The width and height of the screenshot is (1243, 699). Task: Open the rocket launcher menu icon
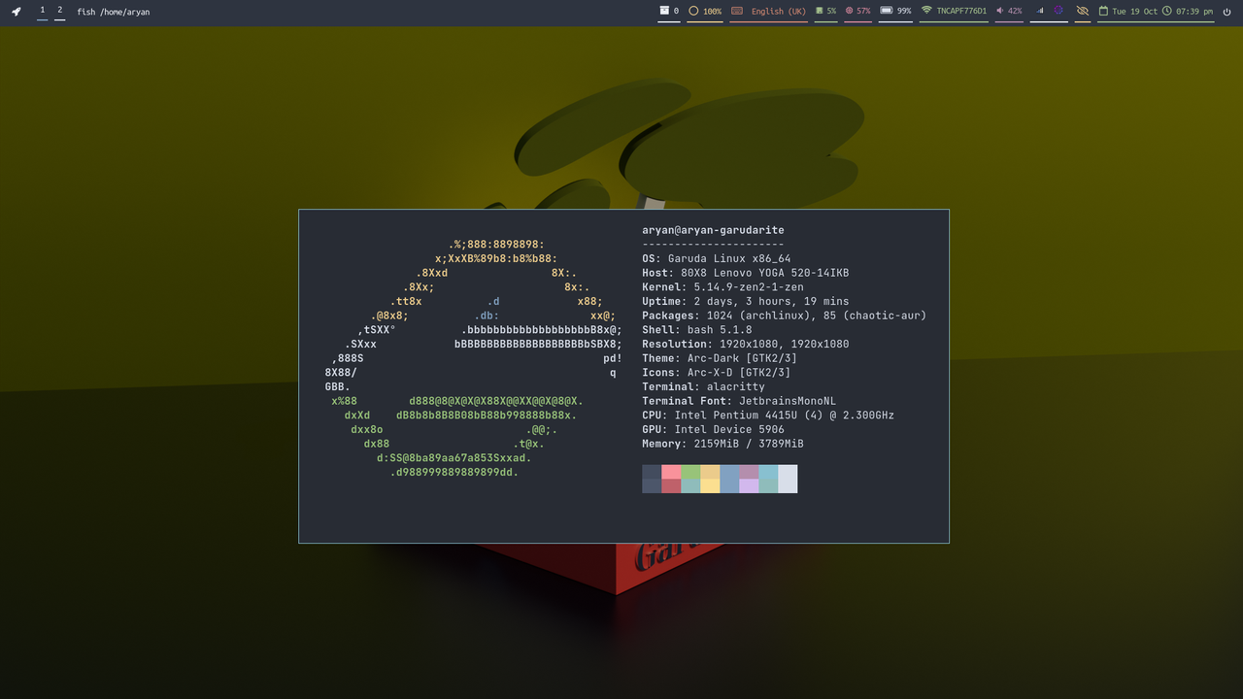pos(17,12)
